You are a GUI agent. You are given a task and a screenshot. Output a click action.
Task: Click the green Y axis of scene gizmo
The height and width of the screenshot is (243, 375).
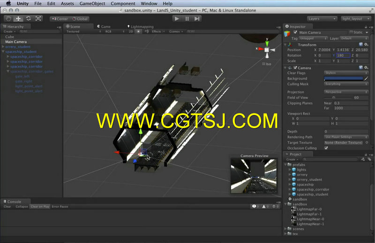[x=267, y=43]
